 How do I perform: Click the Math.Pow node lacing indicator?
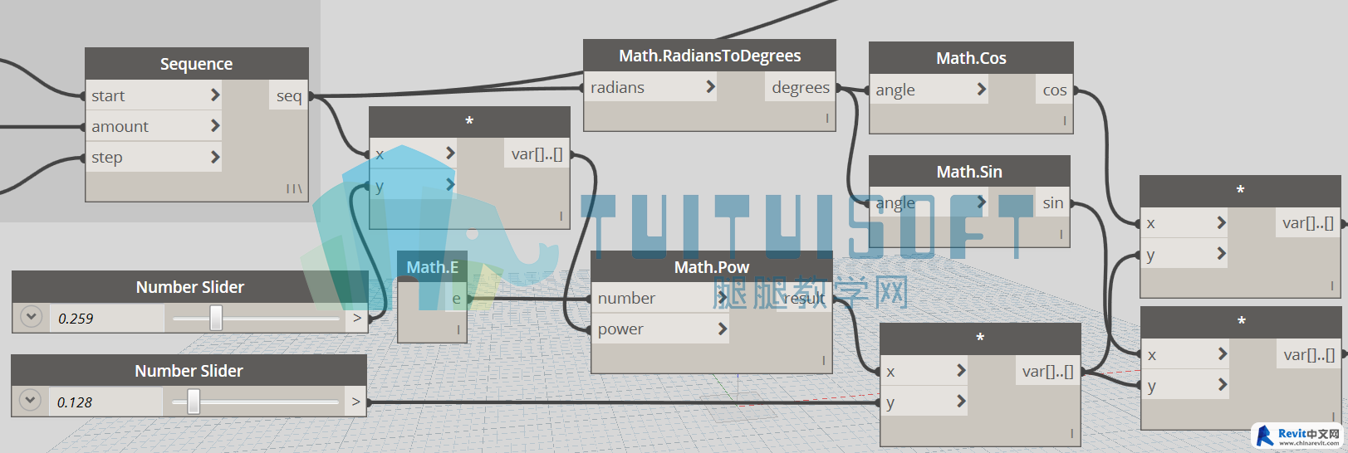click(823, 361)
